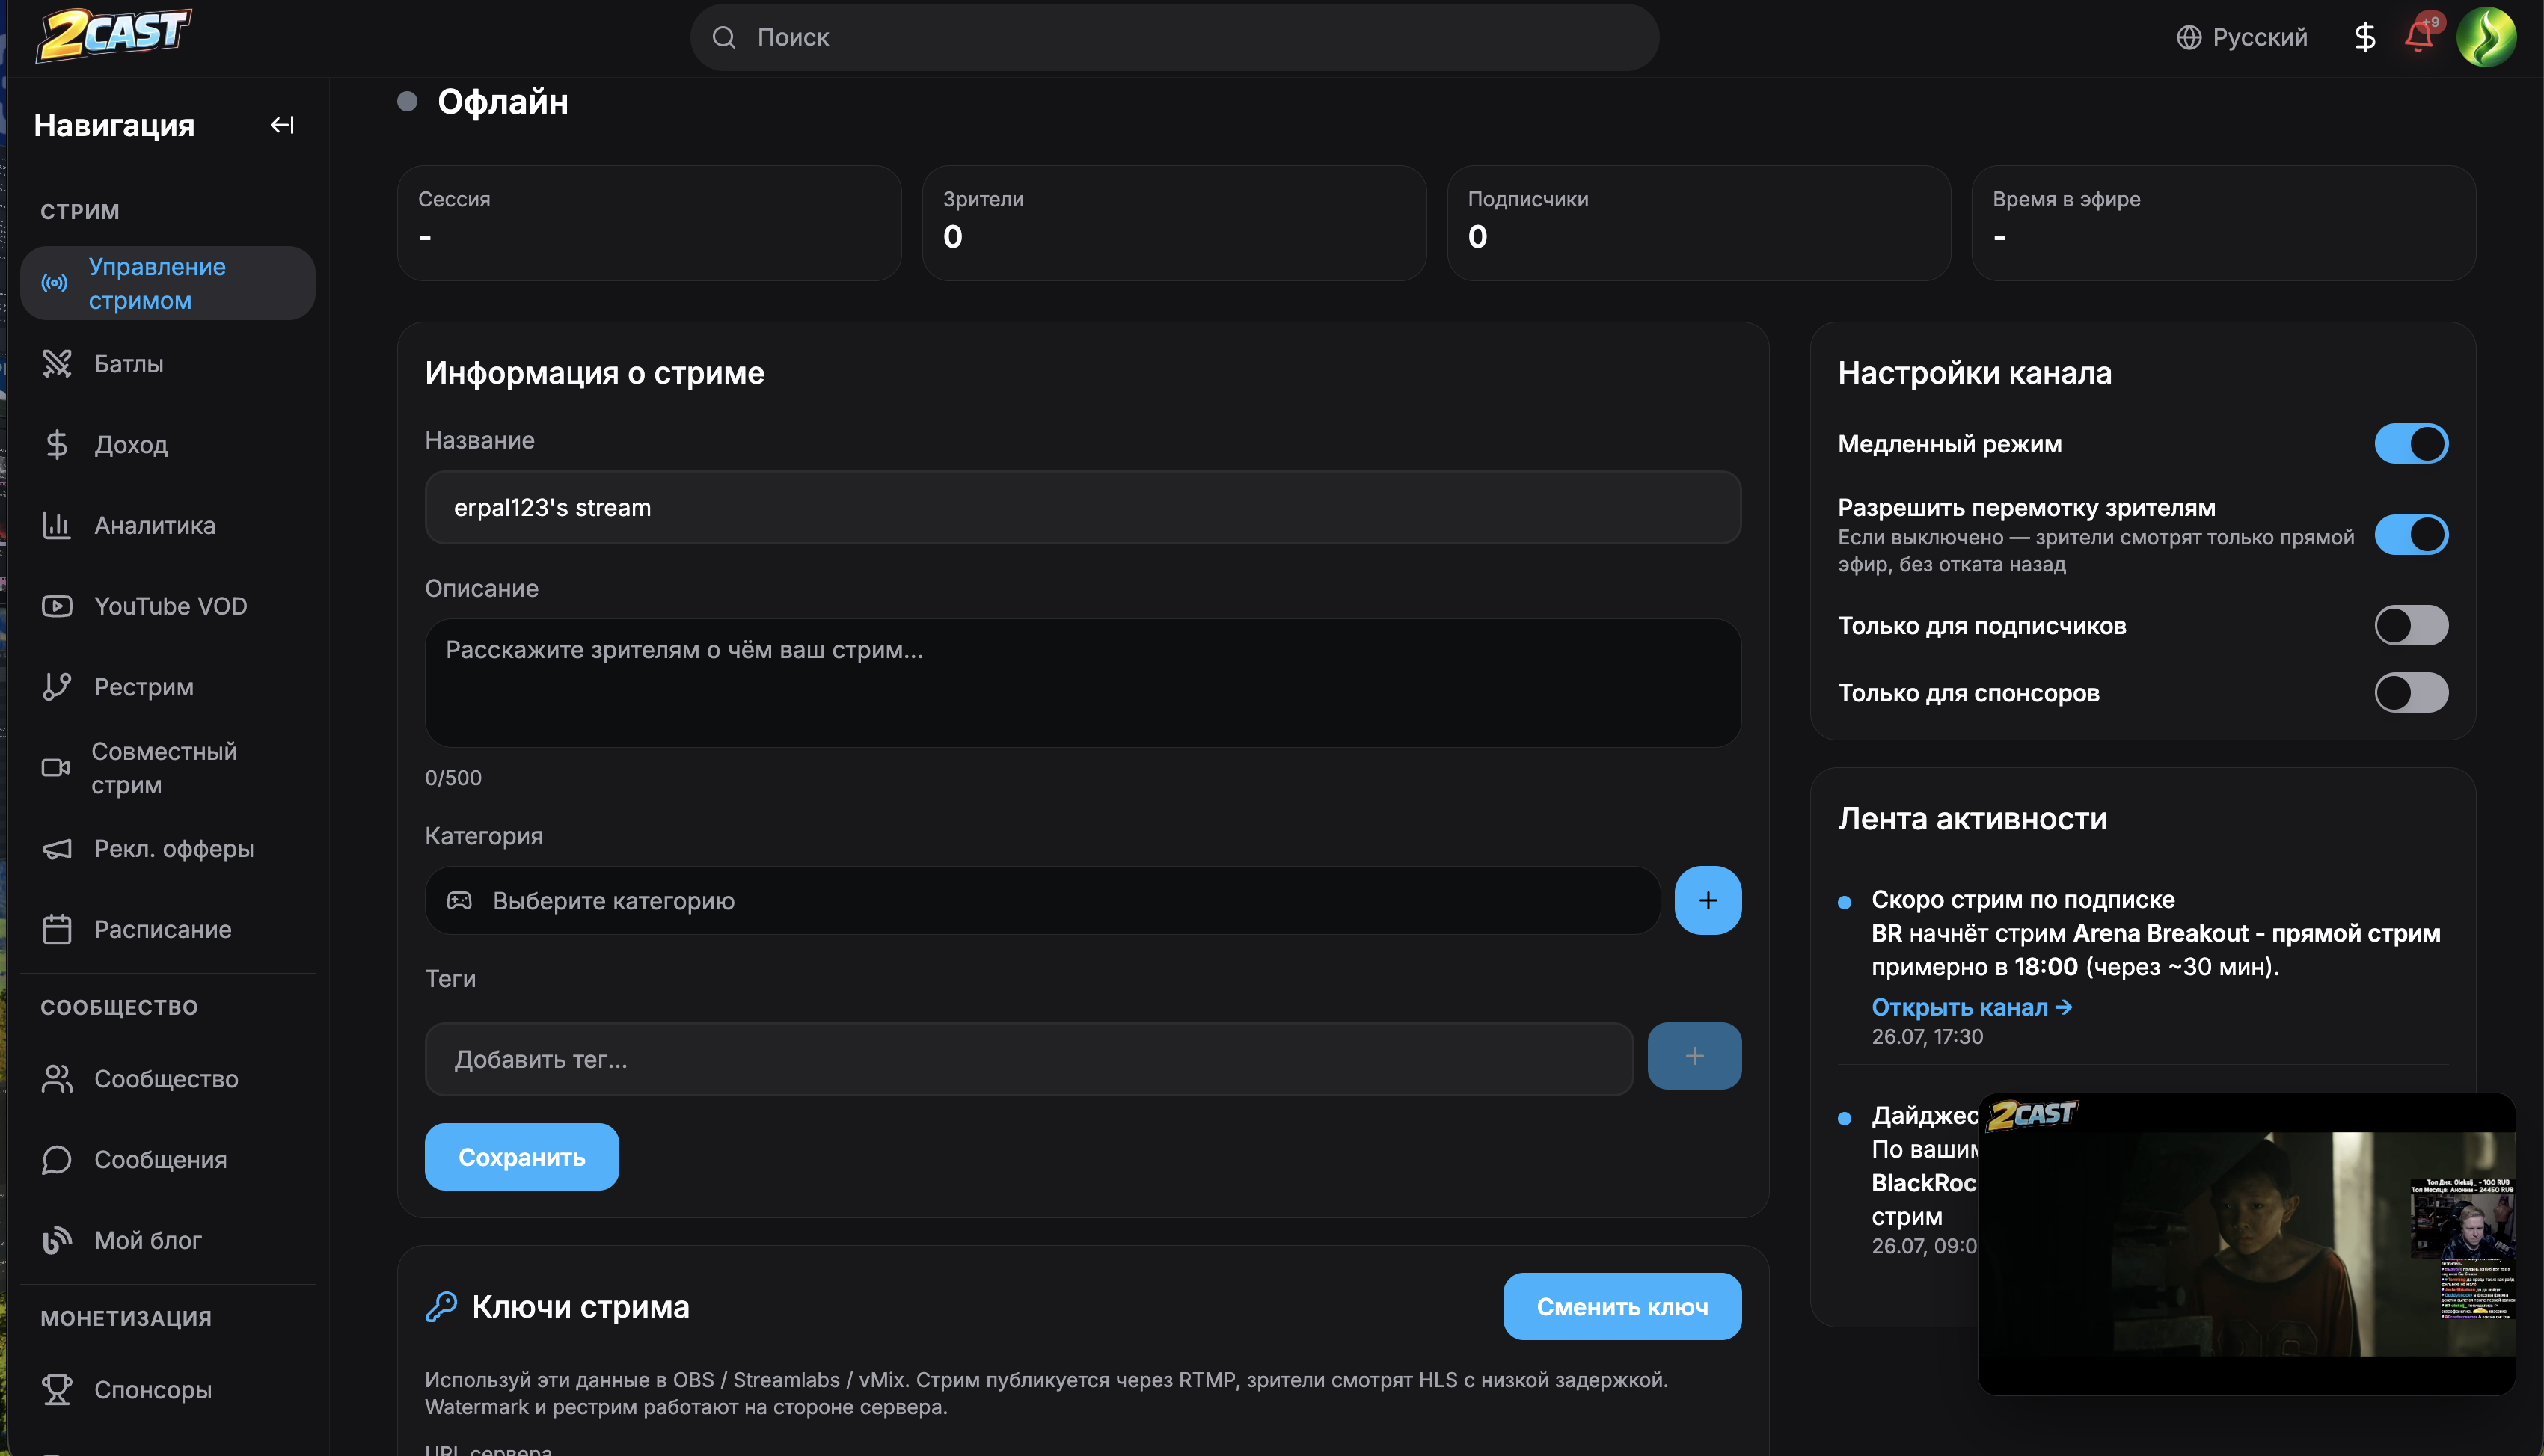Follow the Открыть канал link

(x=1971, y=1007)
